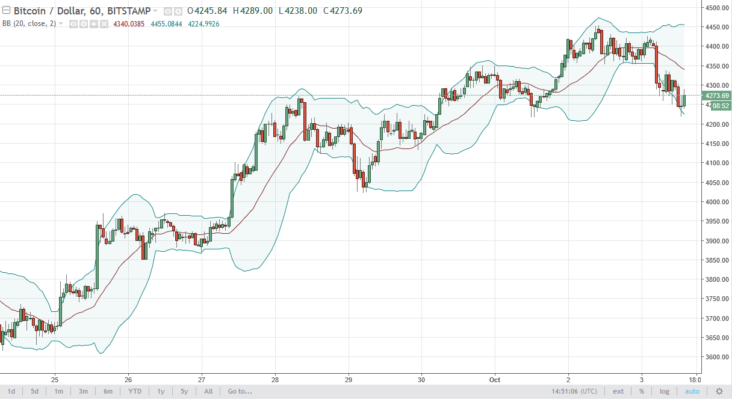Hide the Bollinger Bands indicator

coord(73,24)
